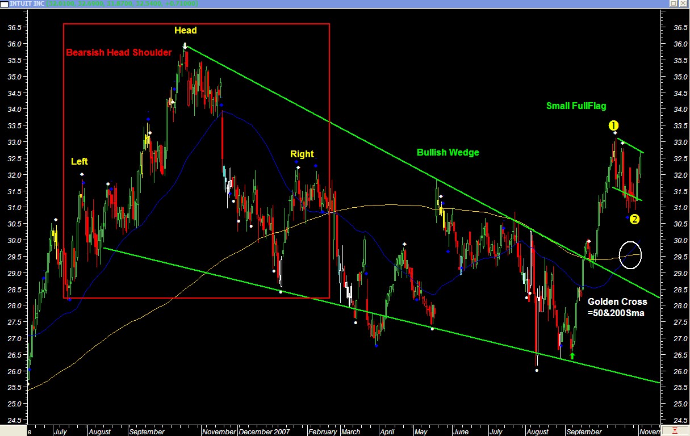690x436 pixels.
Task: Click 36.5 on the left price axis
Action: pyautogui.click(x=15, y=27)
